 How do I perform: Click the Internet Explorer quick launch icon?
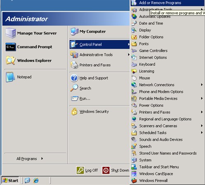pos(36,180)
